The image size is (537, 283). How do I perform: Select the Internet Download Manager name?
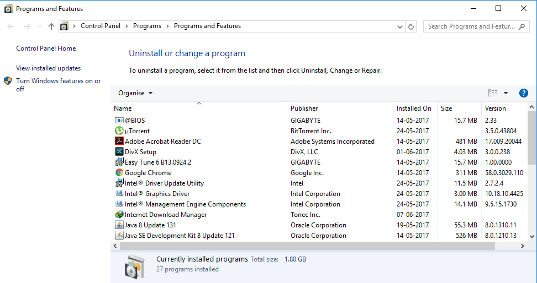pos(166,215)
